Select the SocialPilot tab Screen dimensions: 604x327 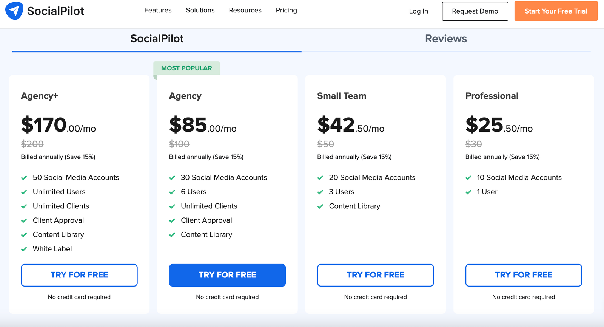[x=157, y=39]
